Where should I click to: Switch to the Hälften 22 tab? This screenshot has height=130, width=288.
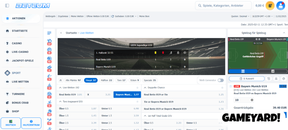tap(106, 80)
